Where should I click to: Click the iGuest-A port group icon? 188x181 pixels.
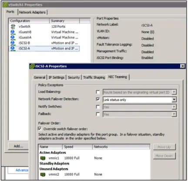(x=13, y=38)
